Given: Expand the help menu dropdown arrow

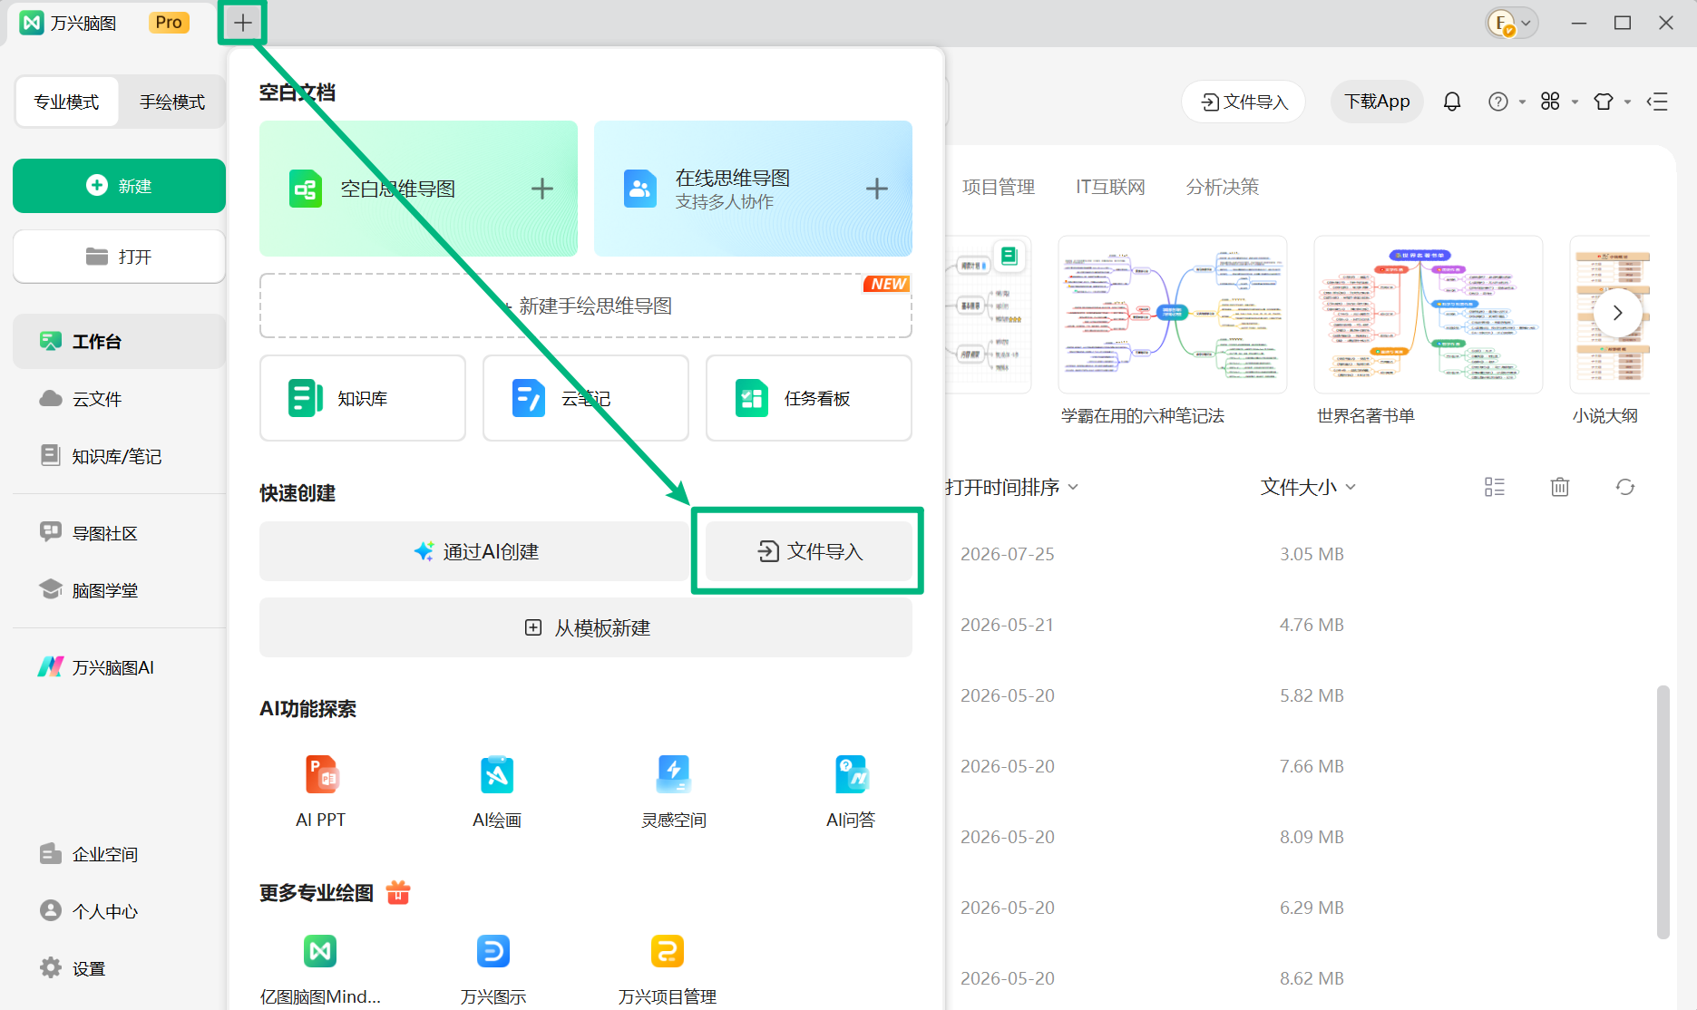Looking at the screenshot, I should [x=1522, y=102].
